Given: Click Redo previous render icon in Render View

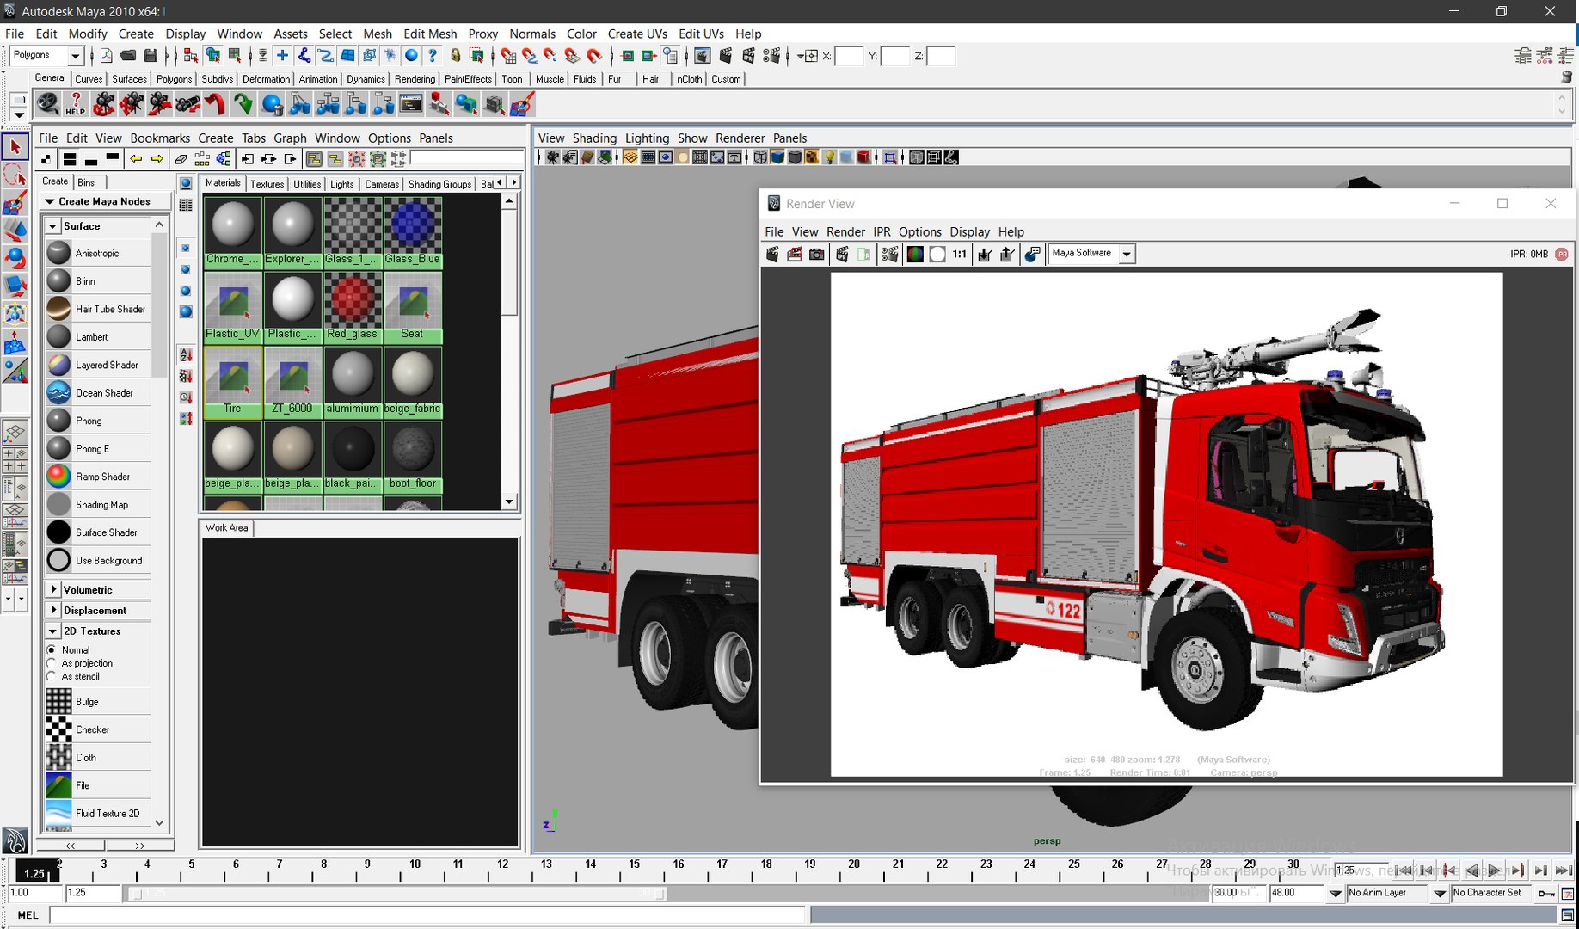Looking at the screenshot, I should (772, 254).
